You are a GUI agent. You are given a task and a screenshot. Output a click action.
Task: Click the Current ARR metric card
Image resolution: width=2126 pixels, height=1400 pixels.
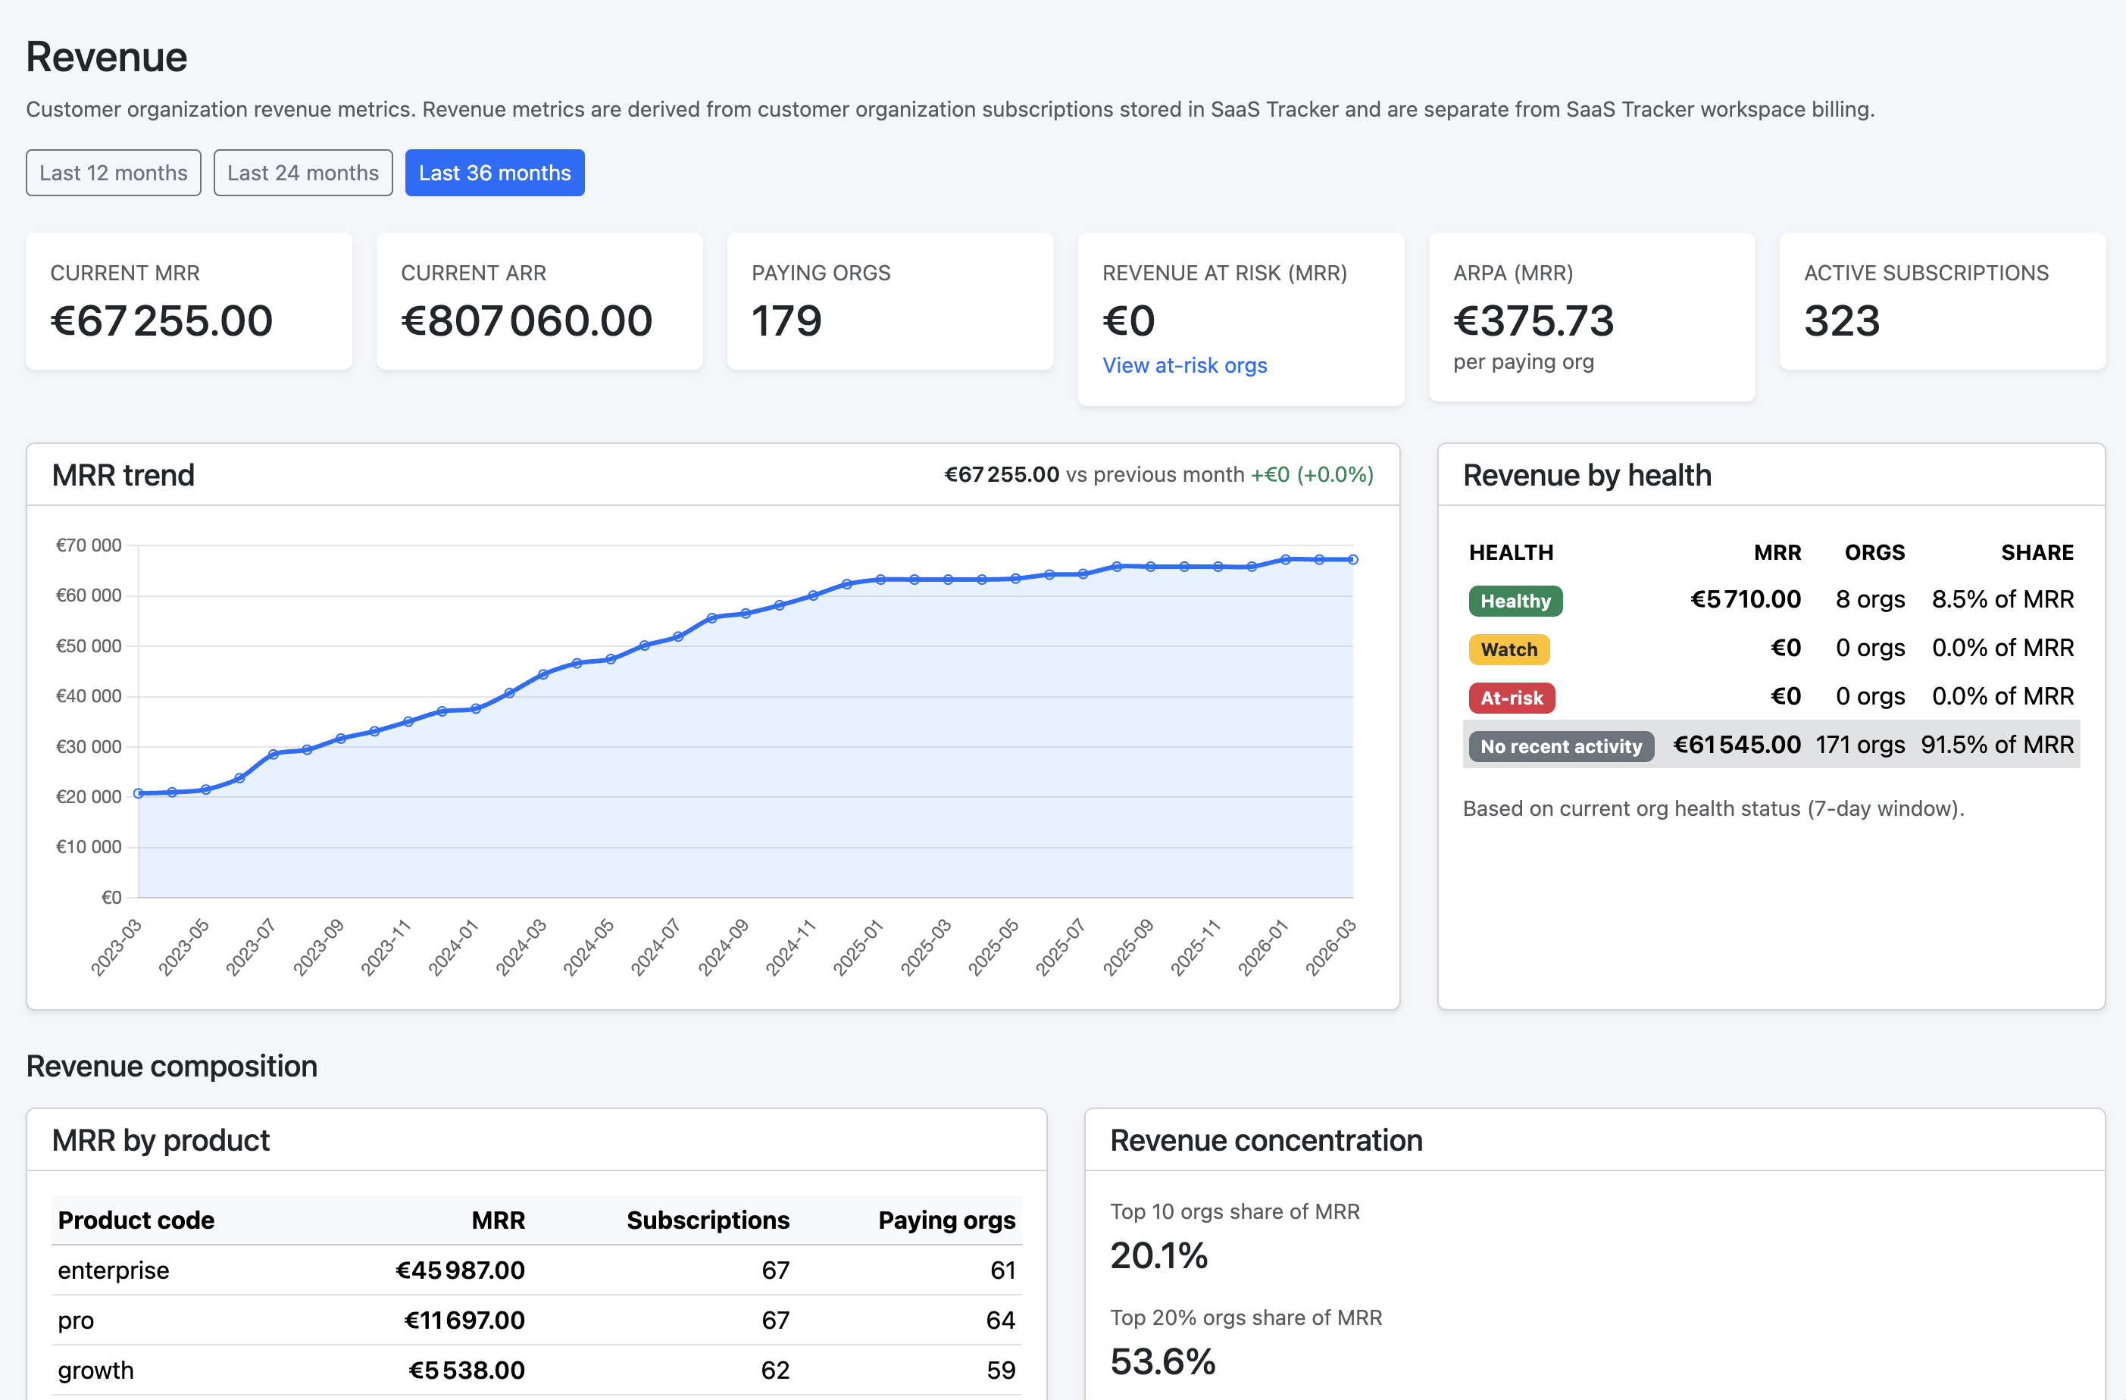point(539,301)
